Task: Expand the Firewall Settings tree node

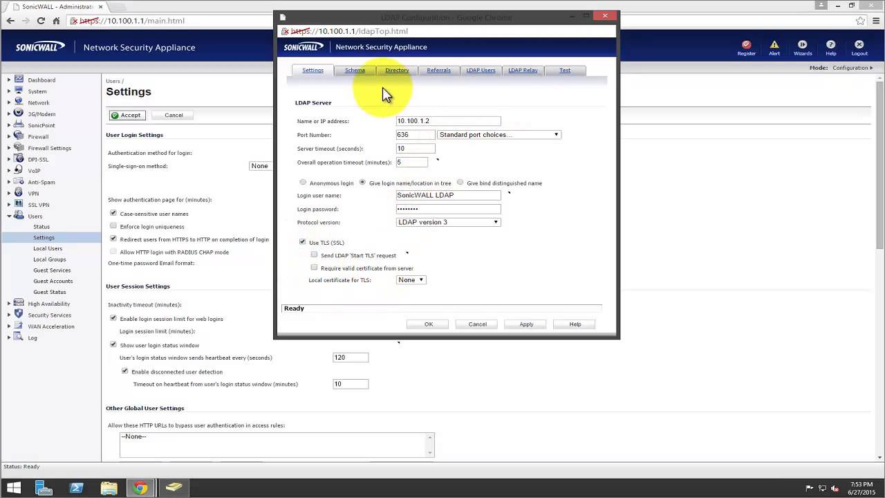Action: pos(9,148)
